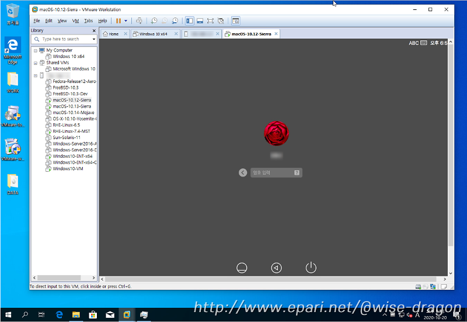Take a snapshot of this VM
Image resolution: width=467 pixels, height=322 pixels.
pyautogui.click(x=154, y=21)
